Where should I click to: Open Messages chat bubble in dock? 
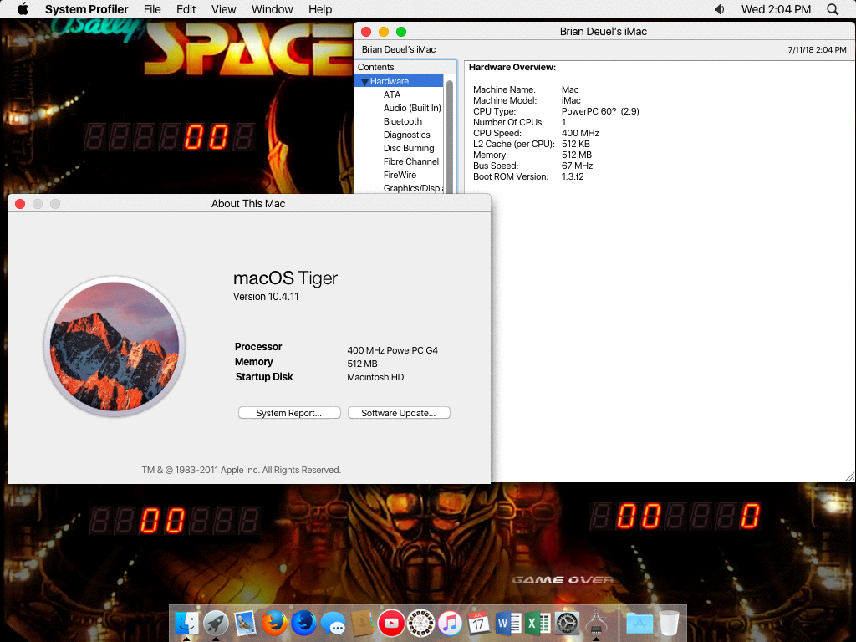(333, 623)
